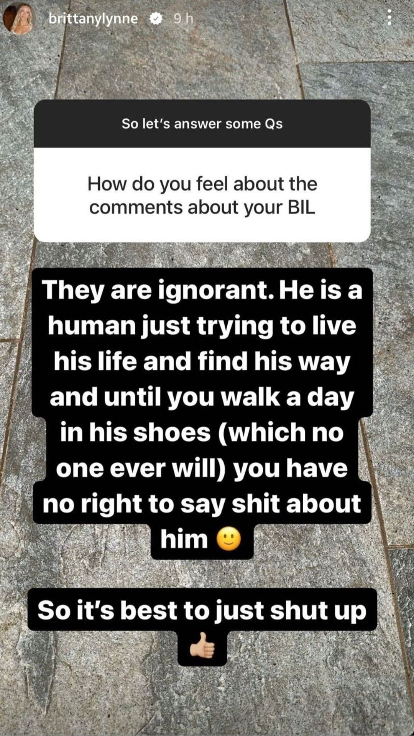Tap the question text about your BIL
Image resolution: width=414 pixels, height=736 pixels.
click(x=202, y=195)
